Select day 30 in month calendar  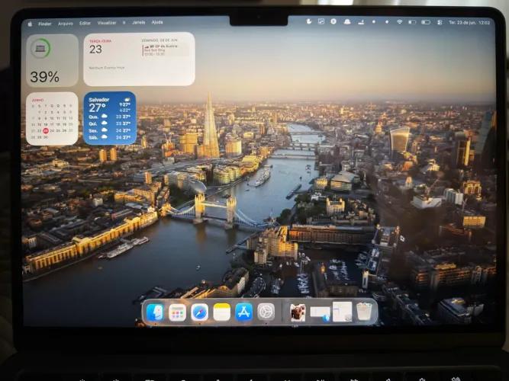46,137
